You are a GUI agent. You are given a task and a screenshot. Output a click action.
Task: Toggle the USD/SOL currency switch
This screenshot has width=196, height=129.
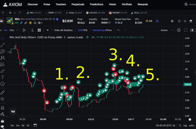click(83, 30)
